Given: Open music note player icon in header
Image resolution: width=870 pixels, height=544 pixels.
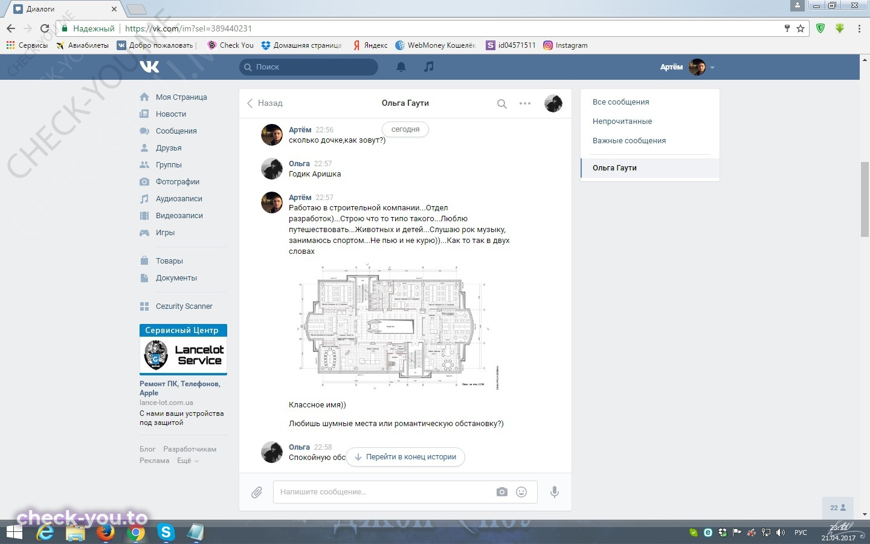Looking at the screenshot, I should pos(429,66).
